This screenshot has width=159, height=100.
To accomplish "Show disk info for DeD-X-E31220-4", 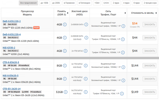I will point(86,38).
